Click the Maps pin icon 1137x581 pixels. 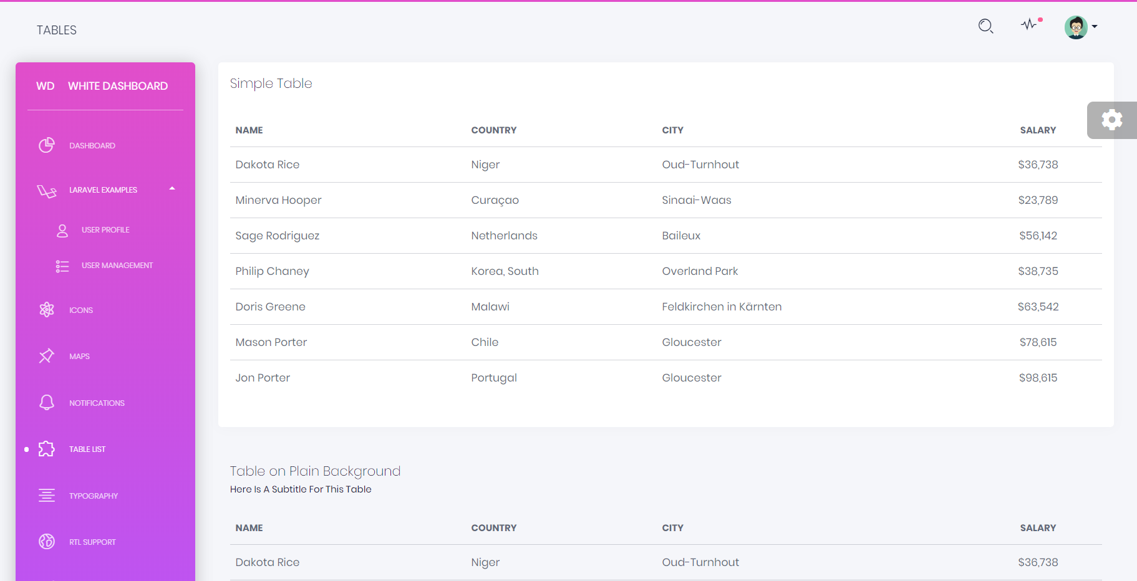click(x=47, y=356)
